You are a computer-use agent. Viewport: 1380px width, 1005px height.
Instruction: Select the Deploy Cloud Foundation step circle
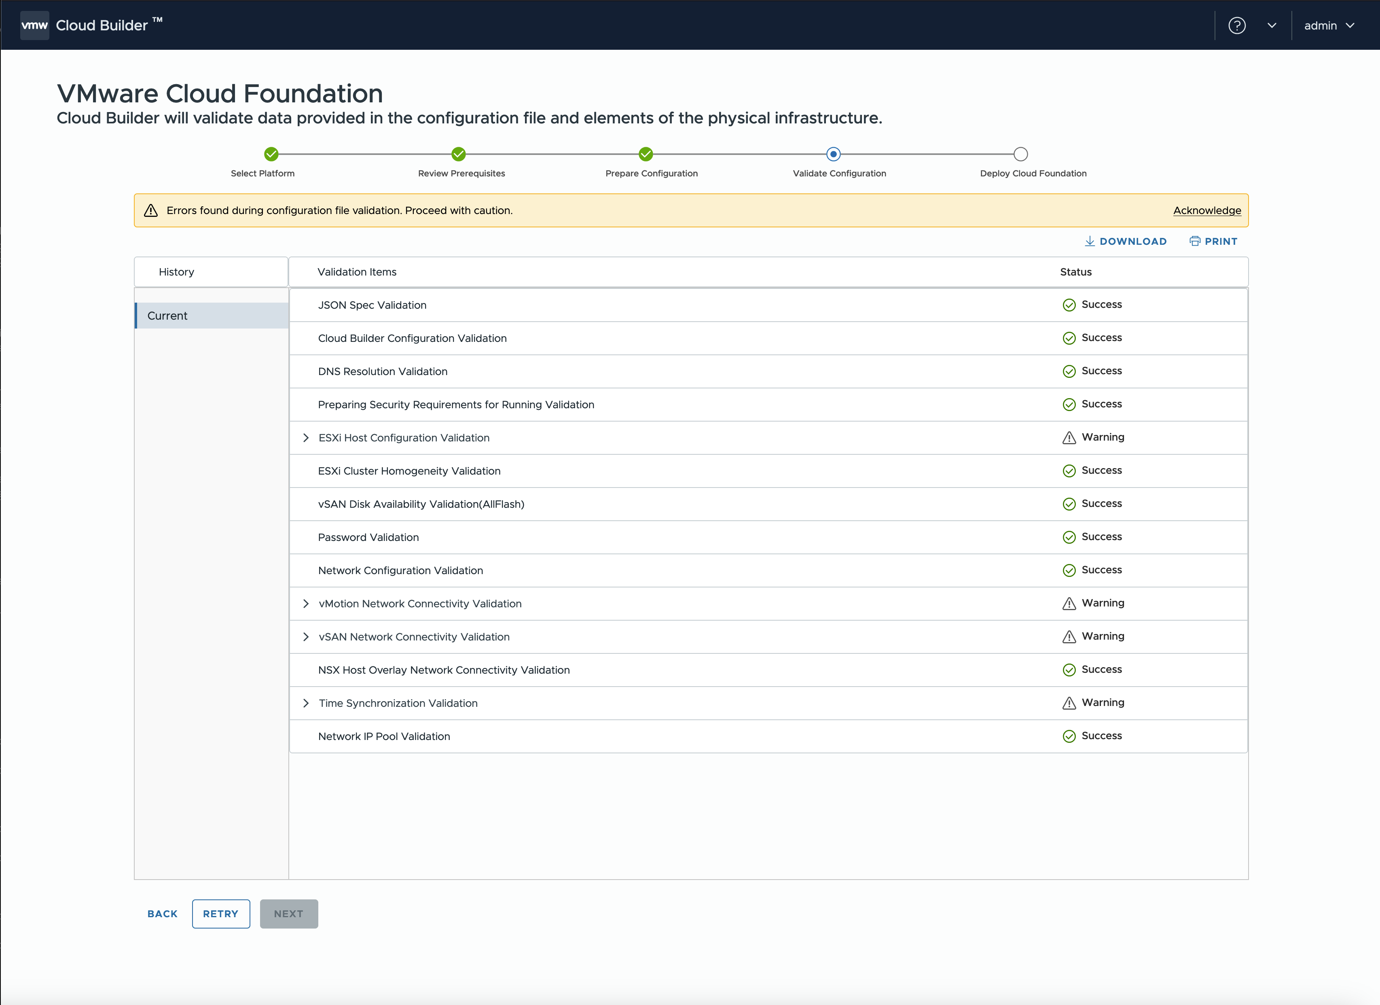1020,154
